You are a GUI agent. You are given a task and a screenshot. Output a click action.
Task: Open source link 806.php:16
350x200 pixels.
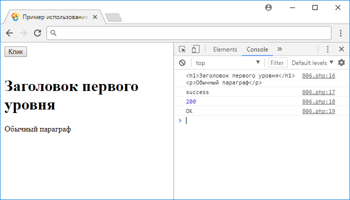(x=318, y=75)
